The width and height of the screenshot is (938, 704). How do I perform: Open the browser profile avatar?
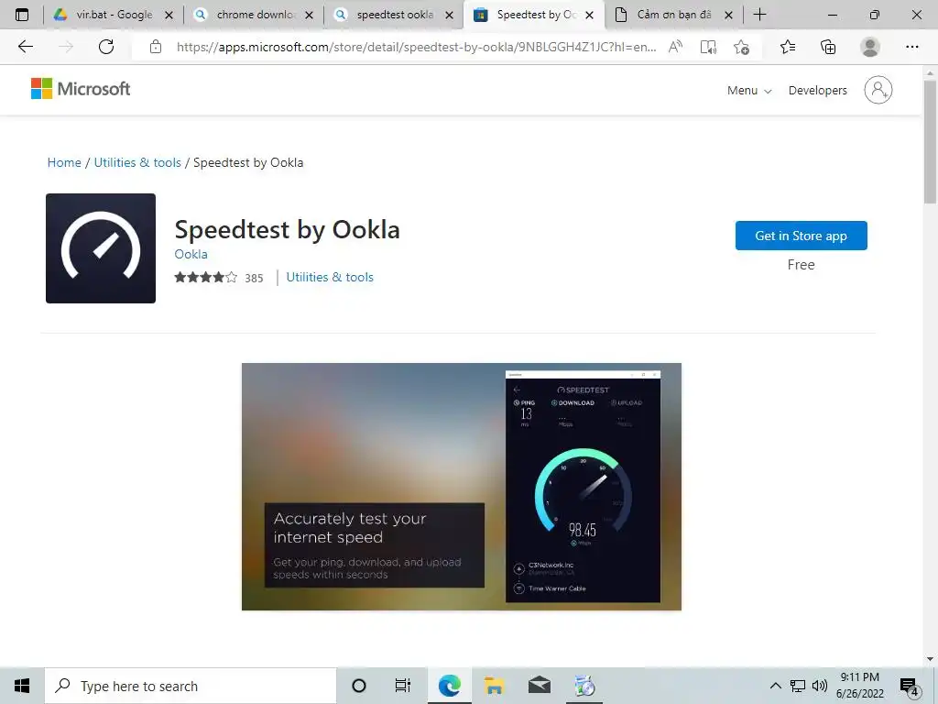point(870,47)
